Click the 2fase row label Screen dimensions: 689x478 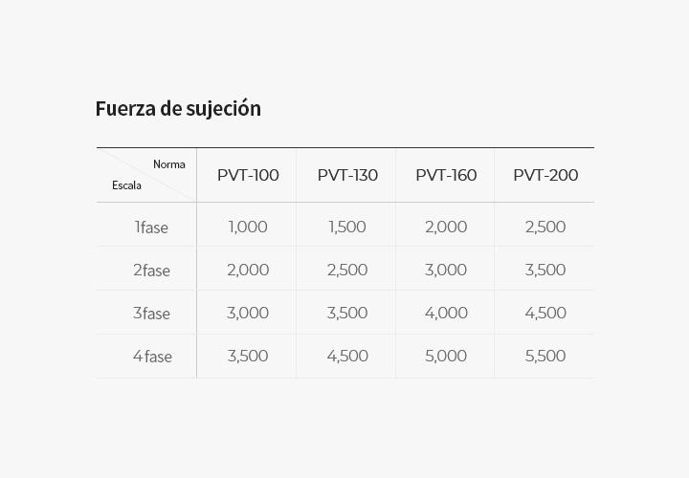(151, 271)
